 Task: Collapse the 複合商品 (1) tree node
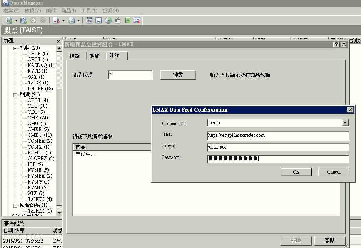[x=15, y=206]
